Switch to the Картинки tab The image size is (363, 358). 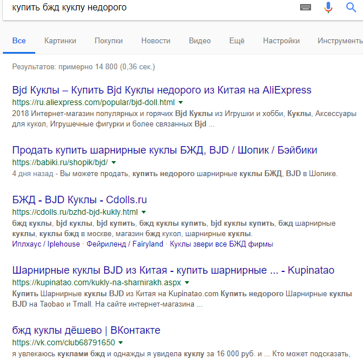(x=60, y=40)
